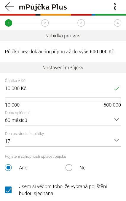Expand Doba splácení dropdown arrow
Viewport: 126px width, 201px height.
pyautogui.click(x=117, y=119)
